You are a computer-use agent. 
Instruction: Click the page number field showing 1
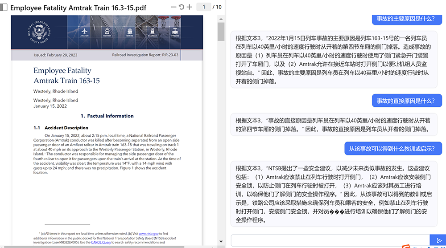tap(204, 7)
